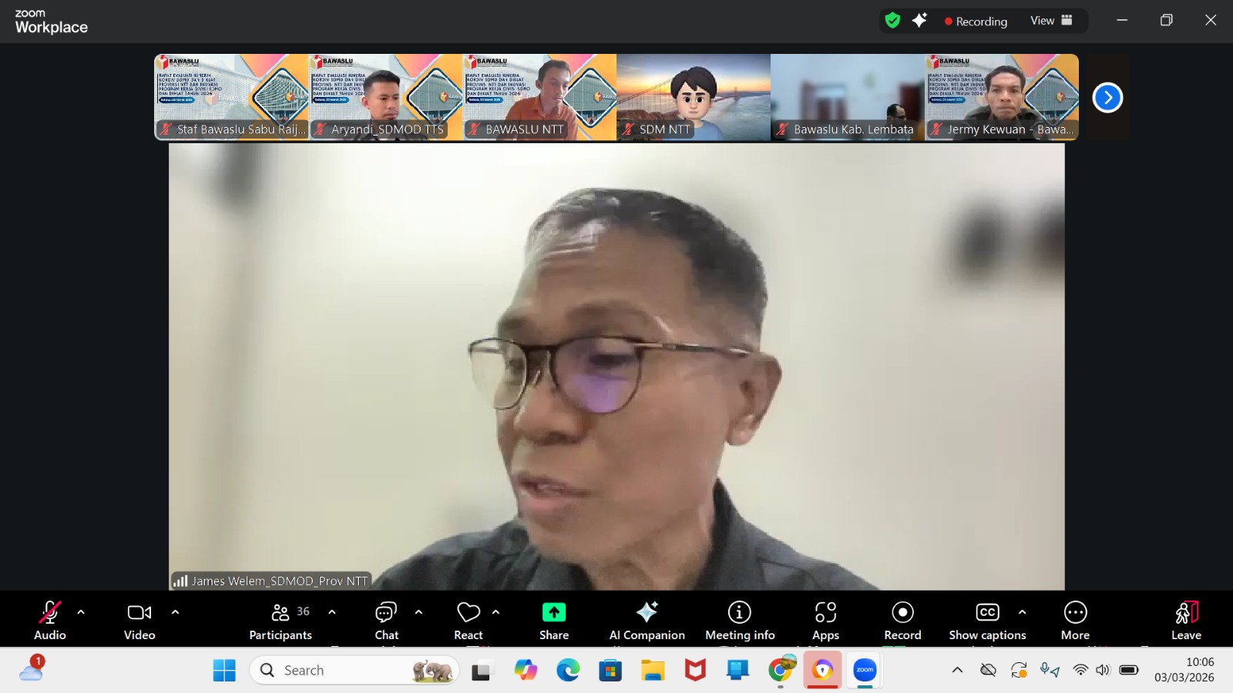Select the BAWASLU NTT participant thumbnail
Screen dimensions: 1233x693
[x=539, y=97]
